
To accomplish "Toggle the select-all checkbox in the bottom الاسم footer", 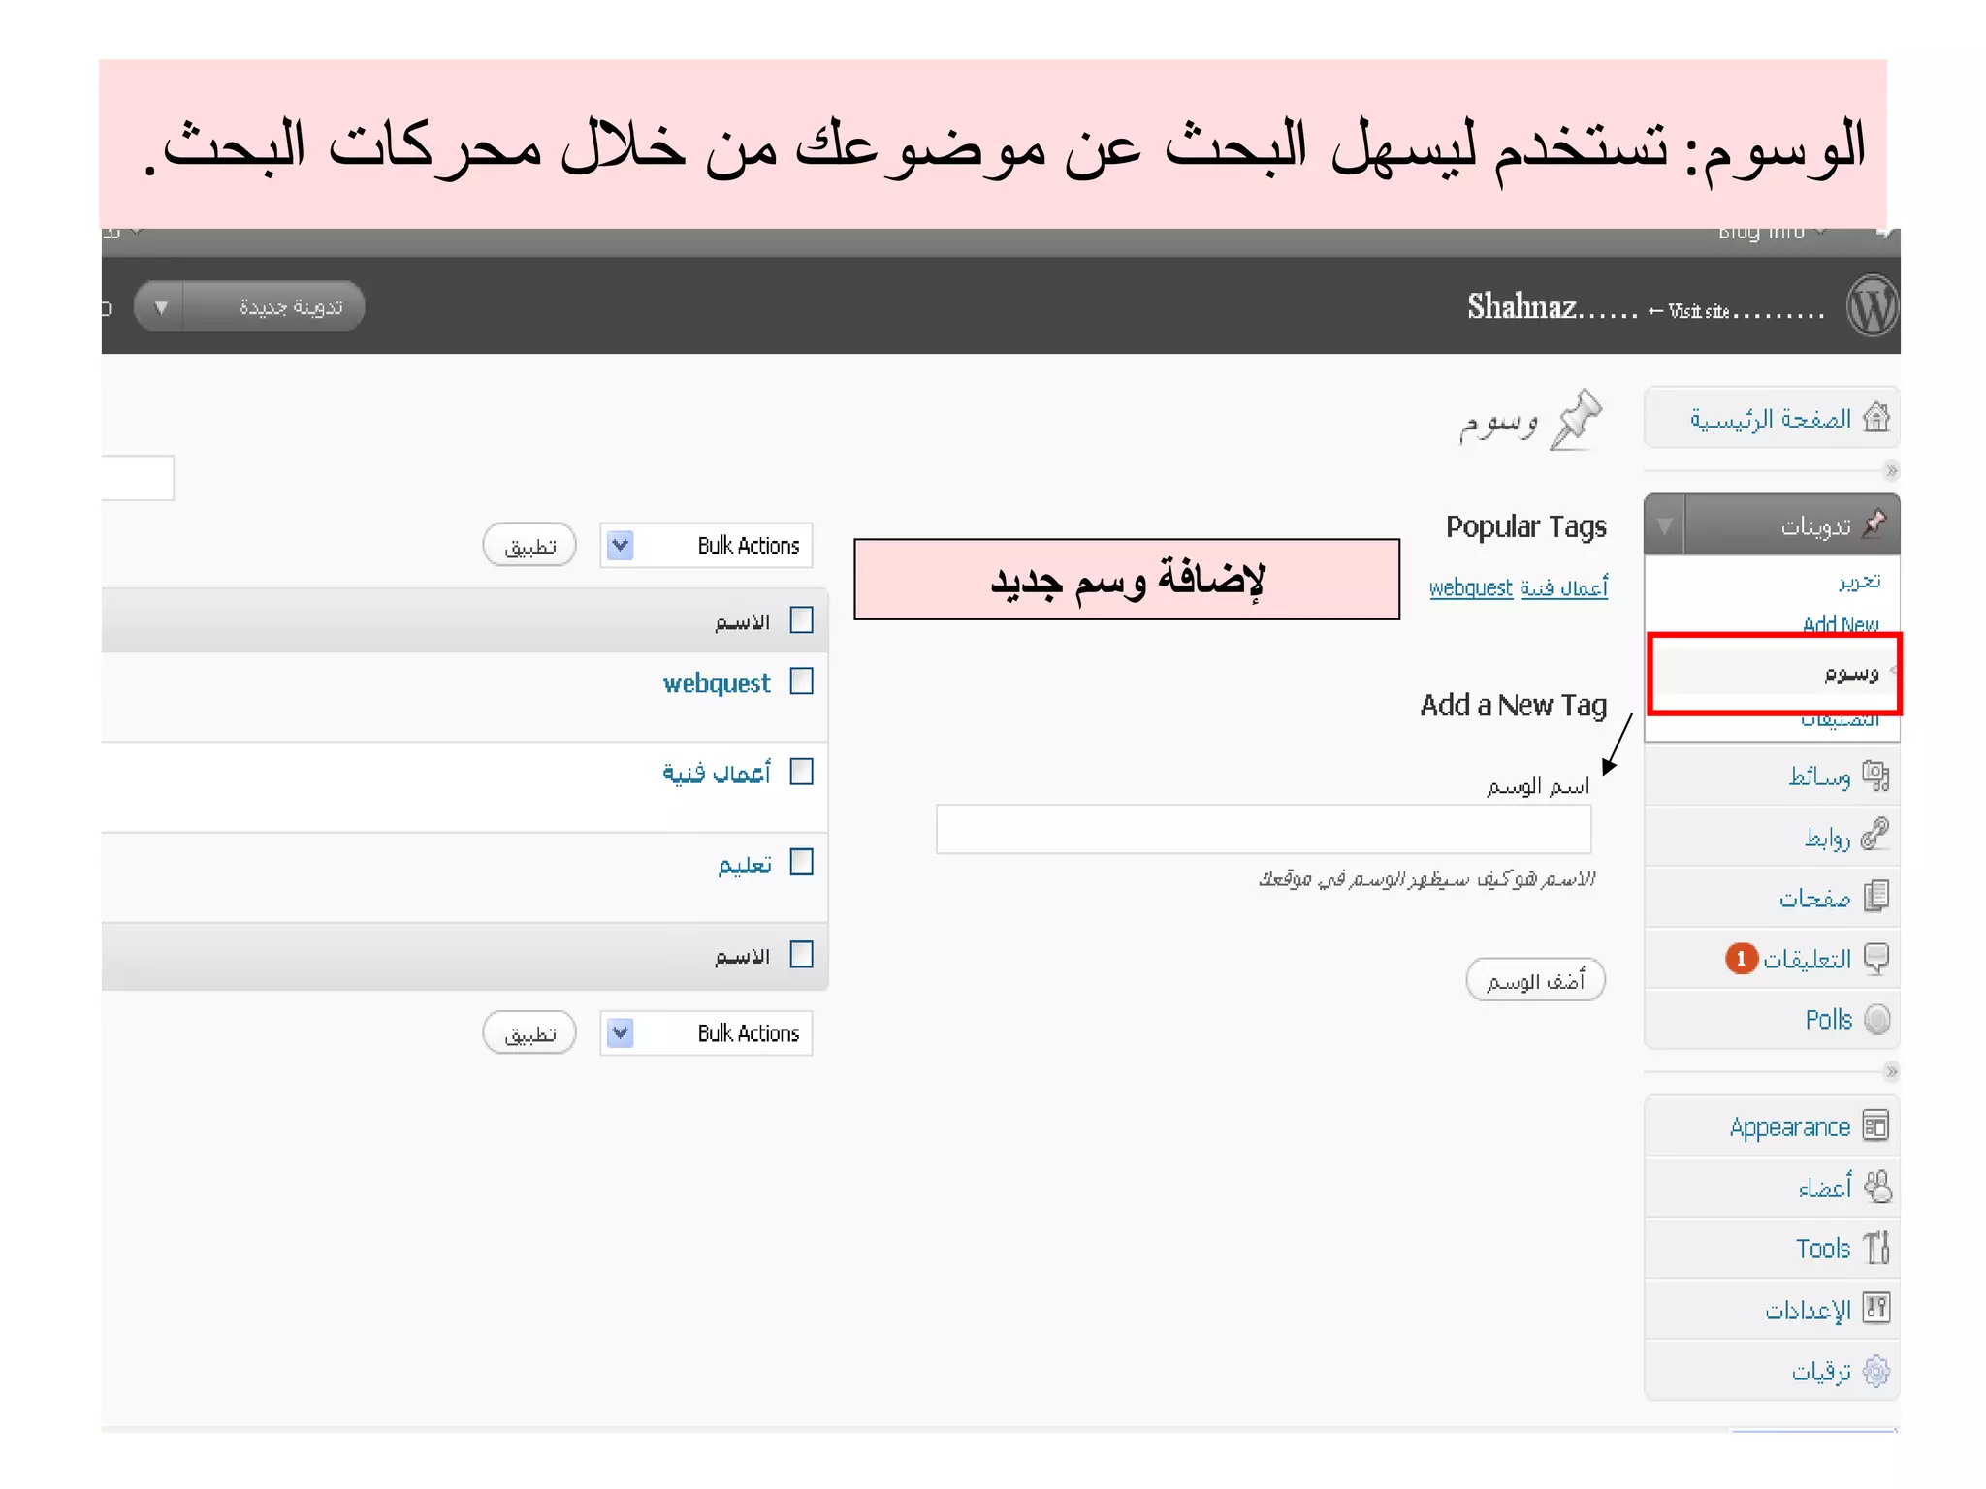I will (801, 955).
